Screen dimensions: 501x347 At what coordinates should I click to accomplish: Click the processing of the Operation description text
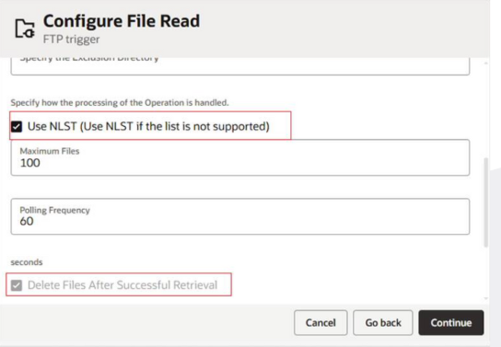(120, 103)
